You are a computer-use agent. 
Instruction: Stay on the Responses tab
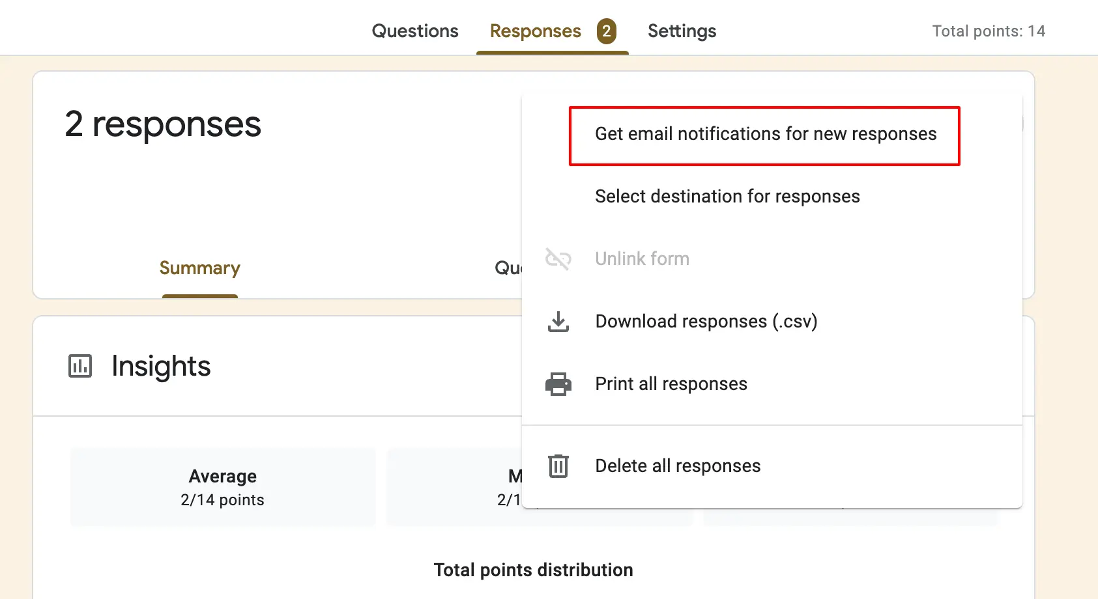(534, 31)
